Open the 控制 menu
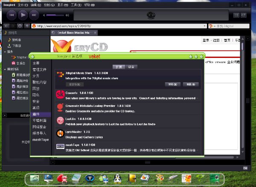The height and width of the screenshot is (187, 256). point(49,5)
